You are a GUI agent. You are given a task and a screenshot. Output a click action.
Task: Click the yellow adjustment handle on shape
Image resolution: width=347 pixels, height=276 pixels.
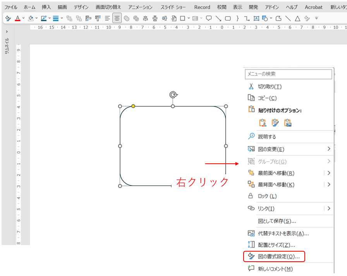coord(133,106)
